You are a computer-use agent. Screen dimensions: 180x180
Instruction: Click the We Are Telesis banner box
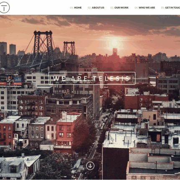pyautogui.click(x=92, y=78)
